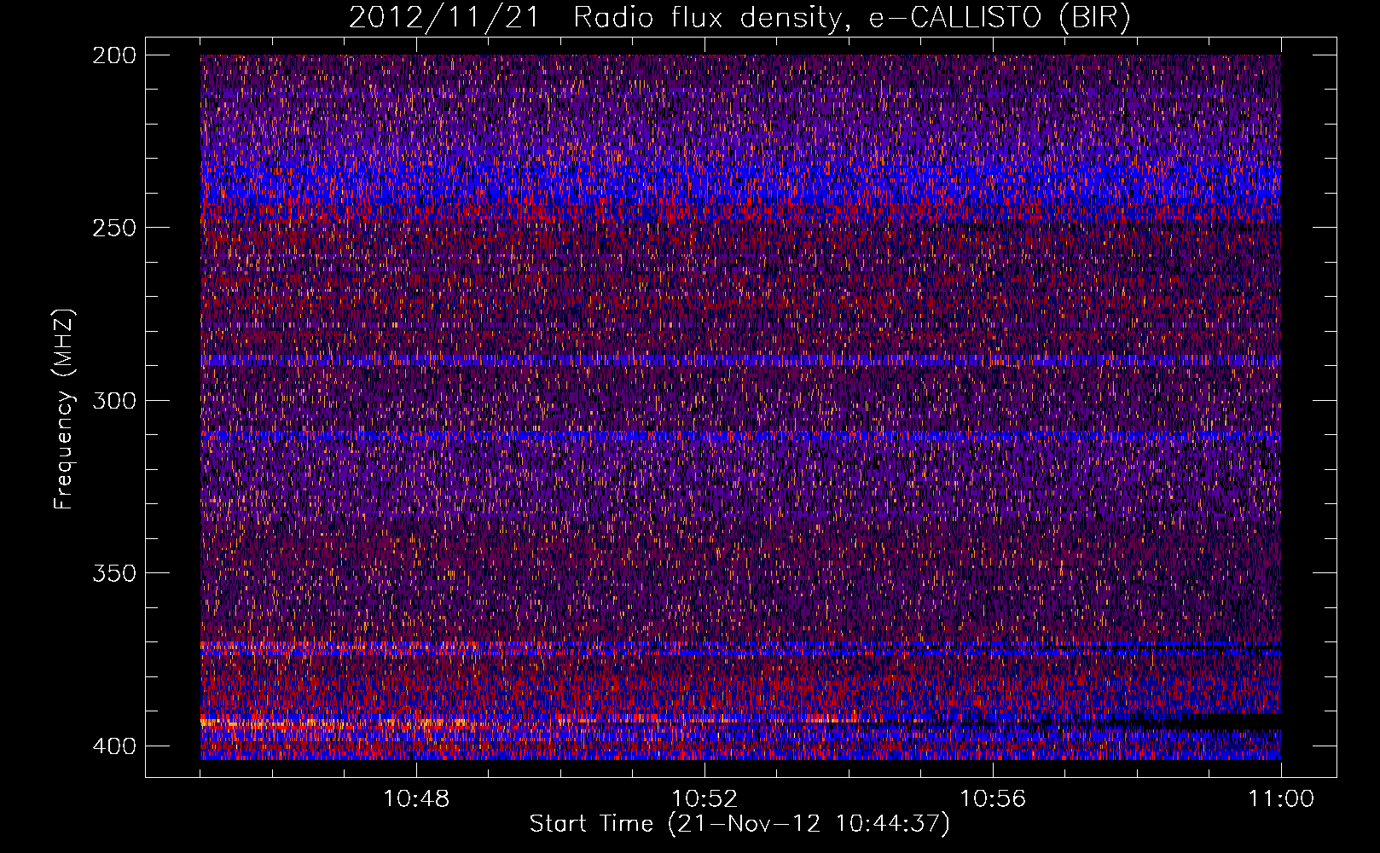Click the 250 frequency tick label
This screenshot has height=853, width=1380.
point(113,228)
